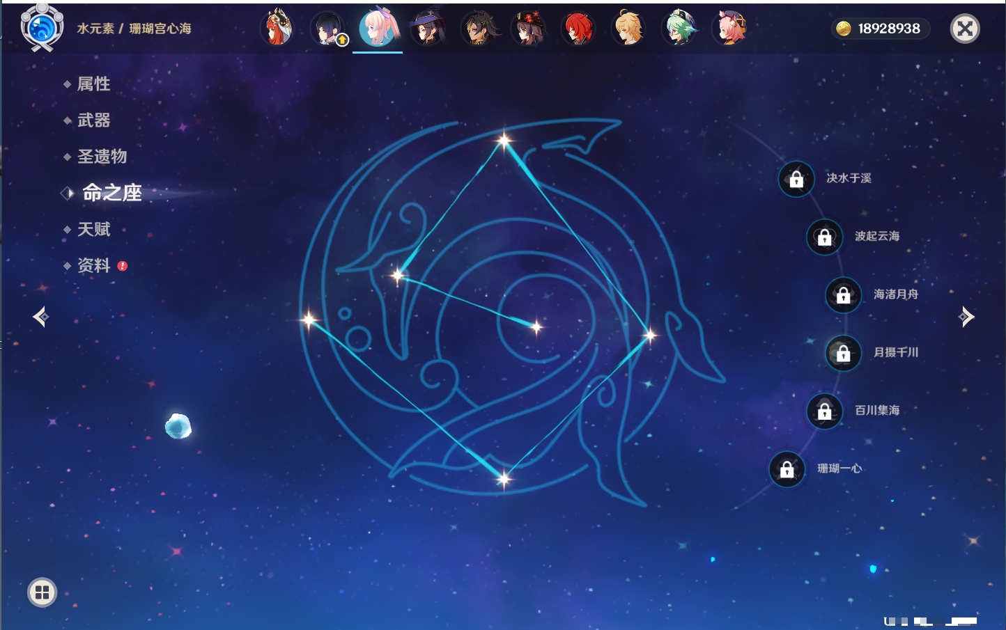The height and width of the screenshot is (630, 1006).
Task: Go to the 圣遗物 artifacts menu
Action: point(102,157)
